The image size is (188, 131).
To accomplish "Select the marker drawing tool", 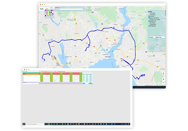I will tap(53, 8).
